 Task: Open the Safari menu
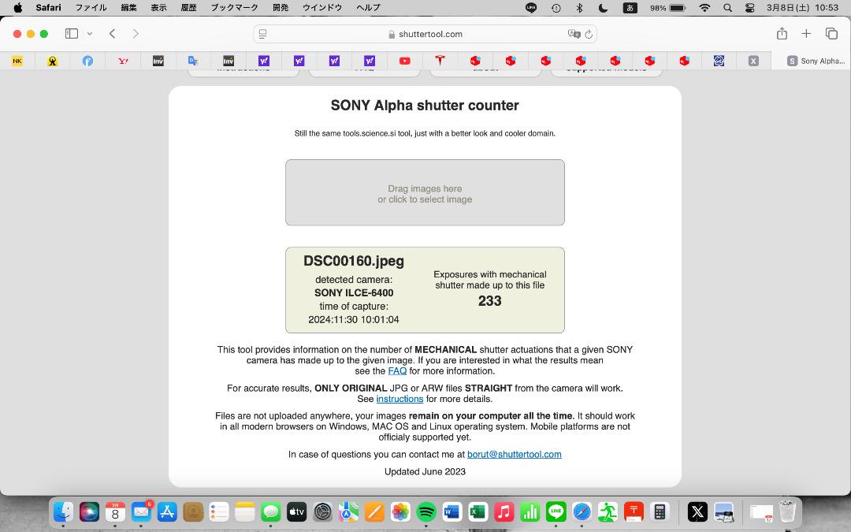(48, 8)
